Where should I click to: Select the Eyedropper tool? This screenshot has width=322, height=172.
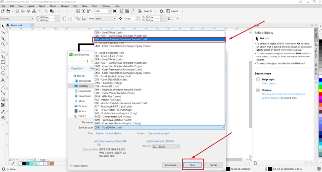click(x=3, y=111)
